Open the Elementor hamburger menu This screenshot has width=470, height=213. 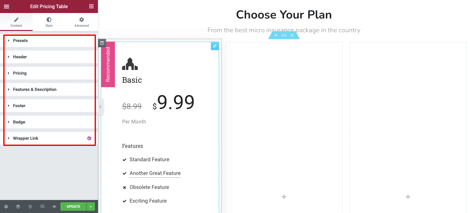point(7,7)
